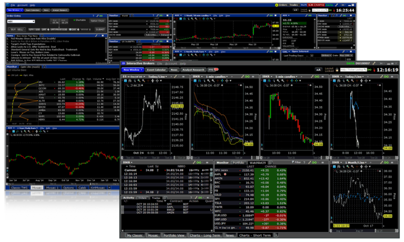Screen dimensions: 404x242
Task: Open the Charts - Long Term layout tab
Action: click(x=205, y=235)
